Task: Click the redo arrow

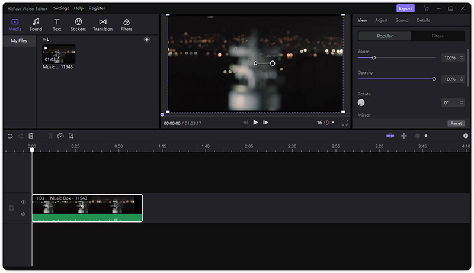Action: coord(21,136)
